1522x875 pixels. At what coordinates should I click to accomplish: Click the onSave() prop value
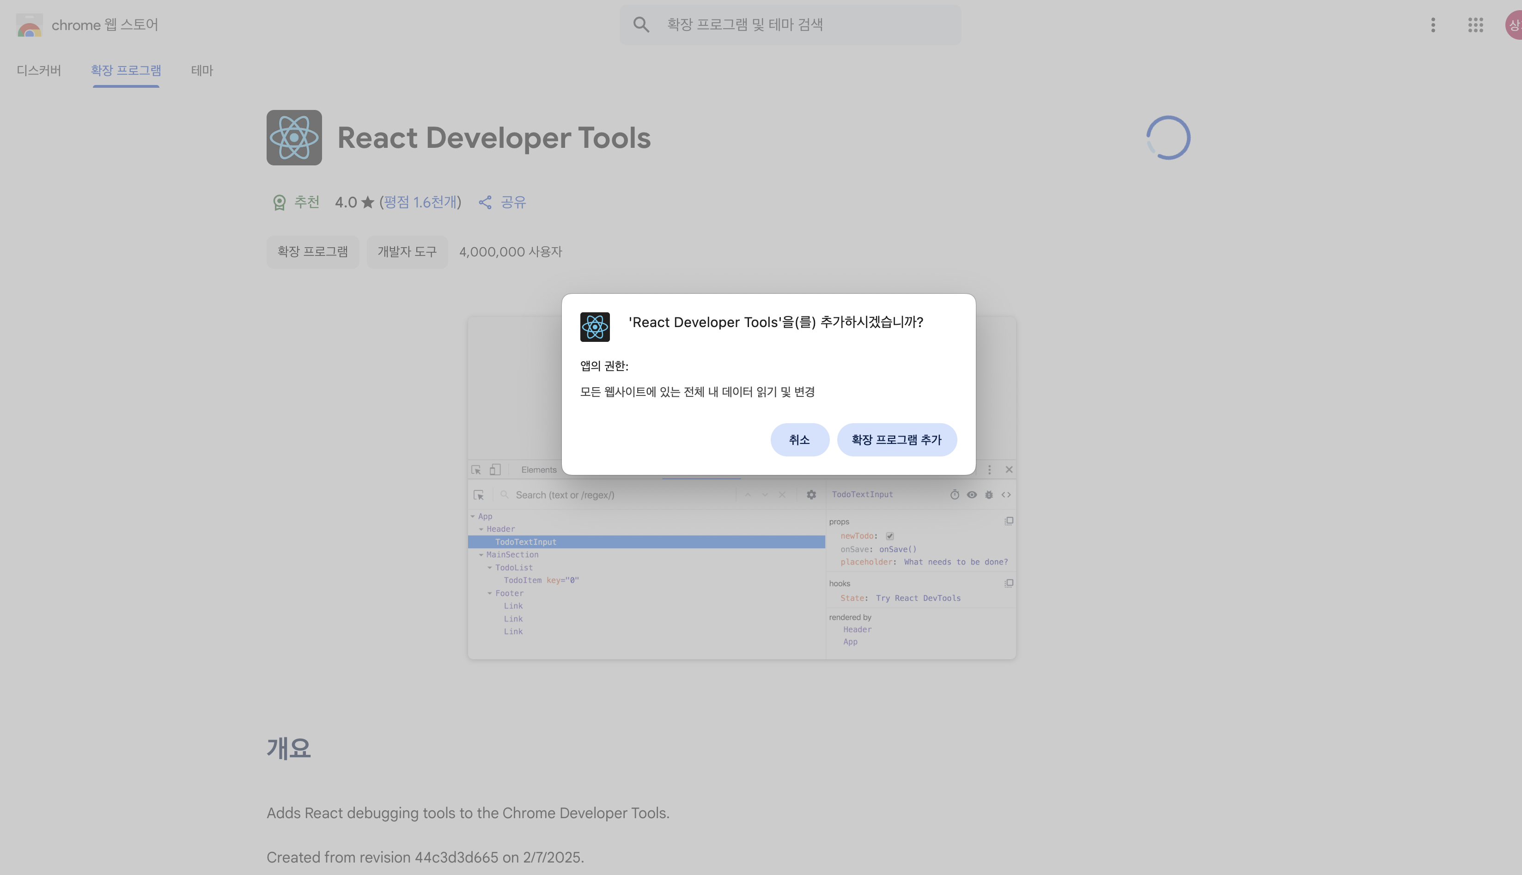coord(898,549)
